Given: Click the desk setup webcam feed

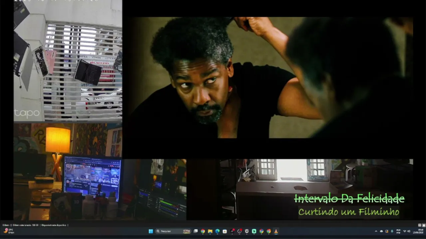Looking at the screenshot, I should [x=100, y=172].
